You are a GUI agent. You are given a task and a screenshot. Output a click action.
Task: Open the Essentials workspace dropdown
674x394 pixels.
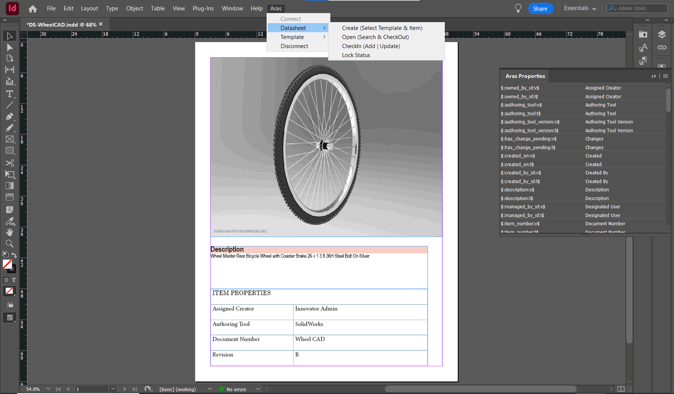(x=580, y=8)
